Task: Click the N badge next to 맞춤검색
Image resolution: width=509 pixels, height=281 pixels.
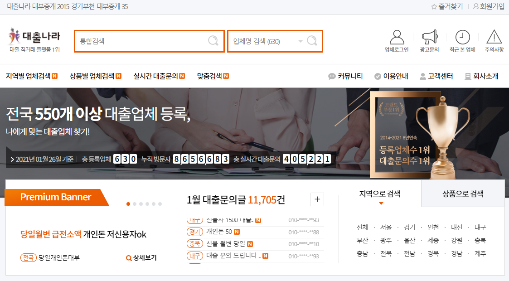Action: (x=226, y=76)
